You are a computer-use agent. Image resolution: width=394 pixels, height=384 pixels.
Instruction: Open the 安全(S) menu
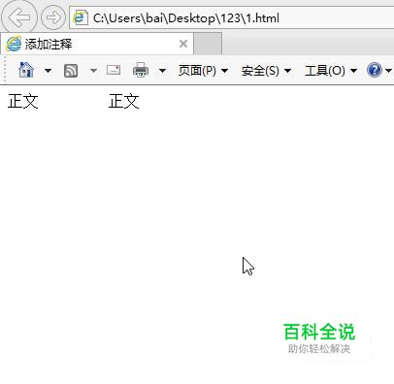(x=267, y=71)
